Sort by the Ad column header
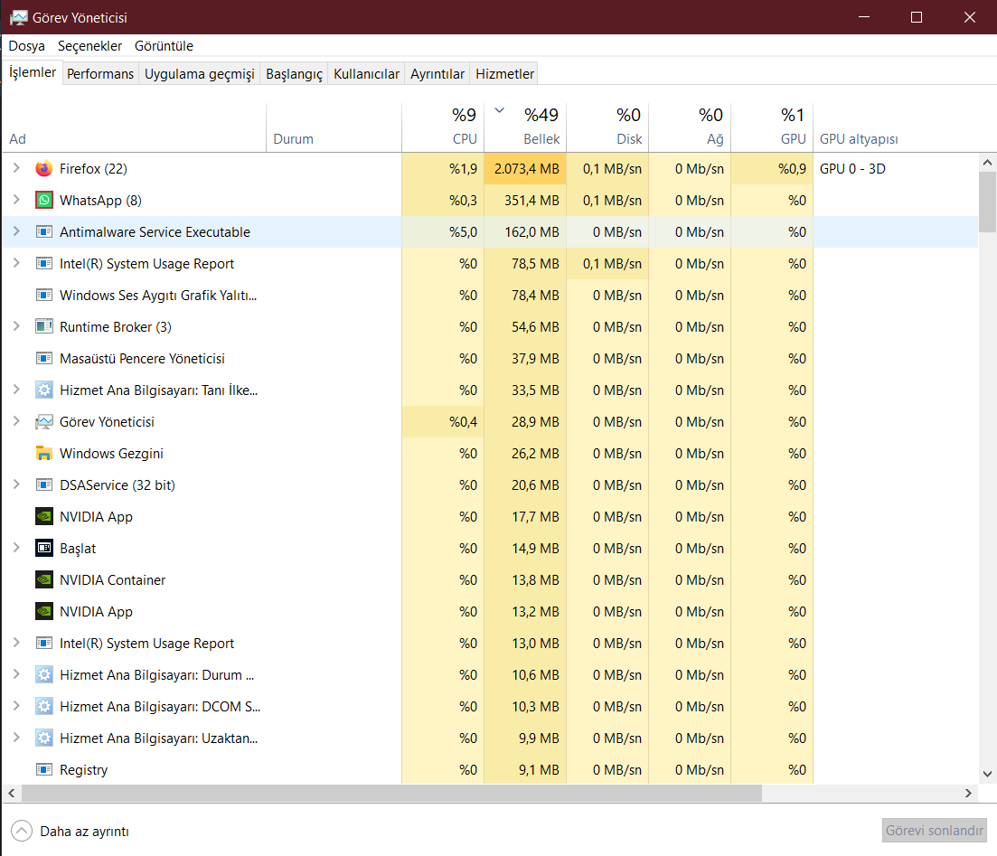This screenshot has height=856, width=997. pyautogui.click(x=134, y=127)
